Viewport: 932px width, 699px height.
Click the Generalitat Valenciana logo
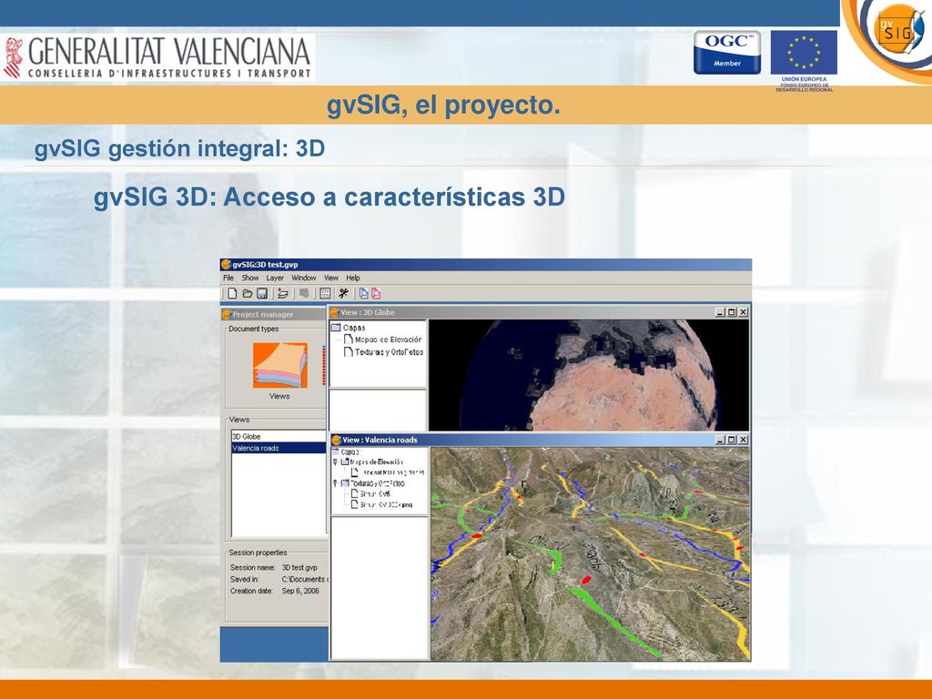tap(158, 57)
